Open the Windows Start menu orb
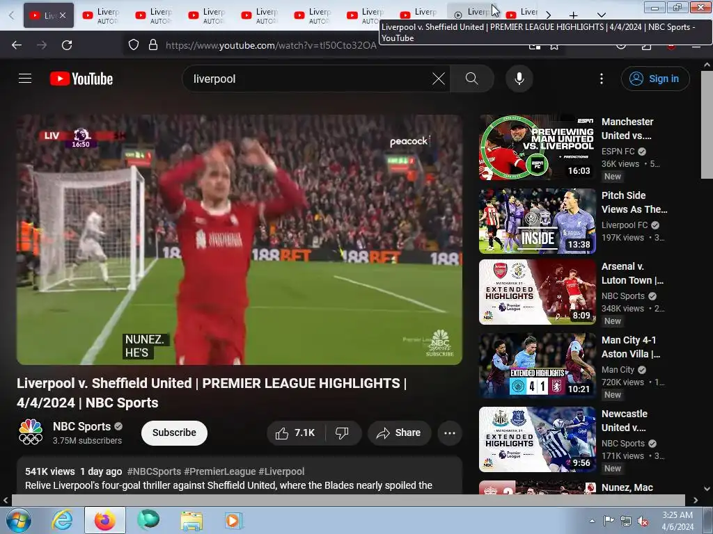This screenshot has height=534, width=713. coord(18,520)
